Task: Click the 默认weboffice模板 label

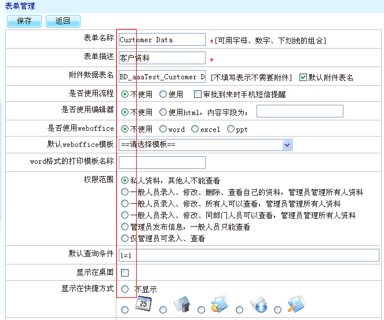Action: click(81, 144)
